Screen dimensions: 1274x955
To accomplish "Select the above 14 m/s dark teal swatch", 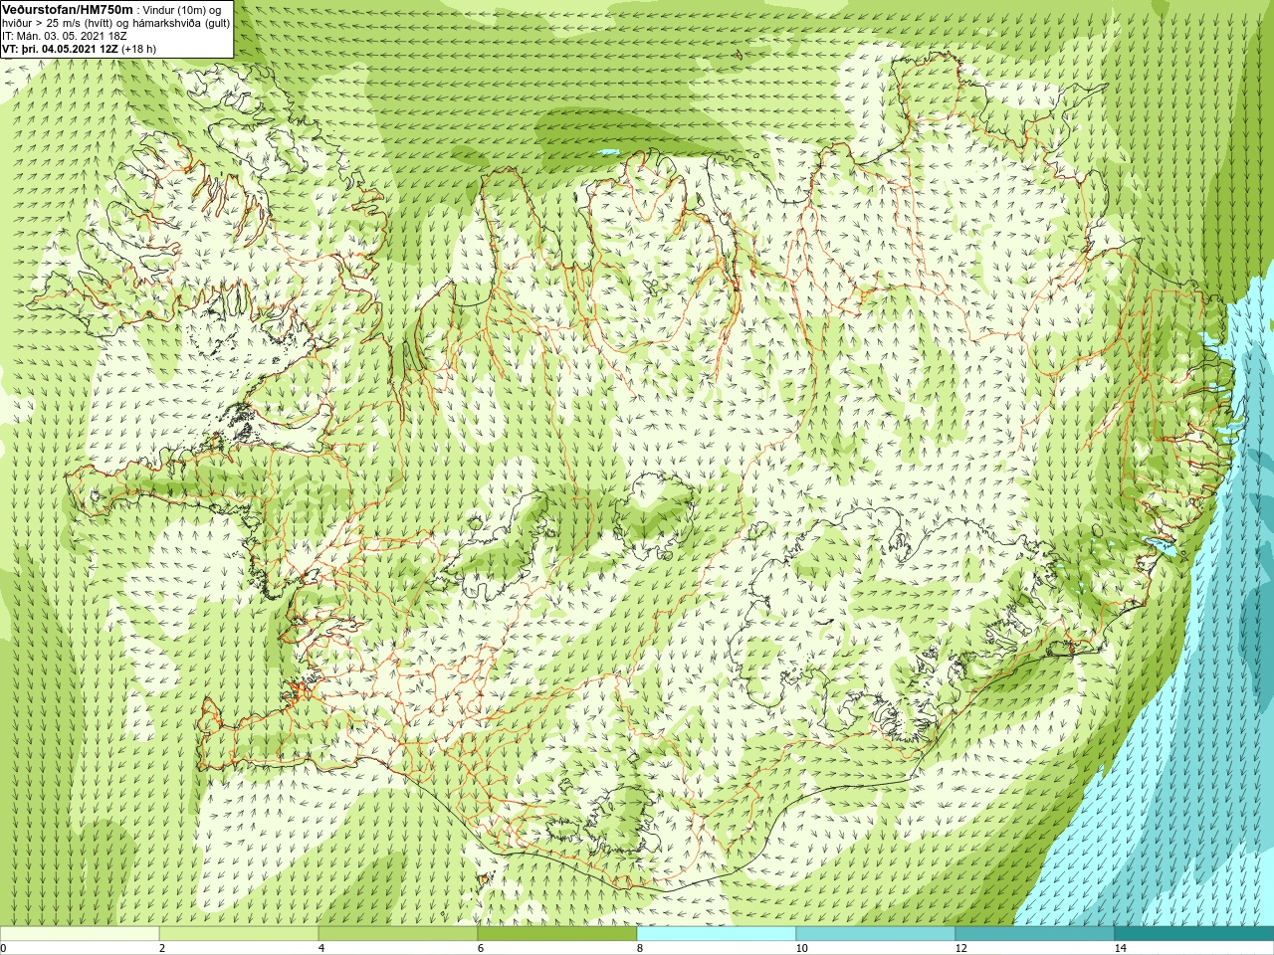I will pos(1194,934).
